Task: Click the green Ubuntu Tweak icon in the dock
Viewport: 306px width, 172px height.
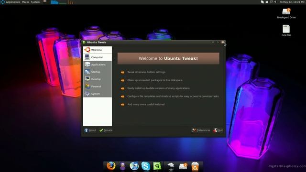Action: click(157, 166)
